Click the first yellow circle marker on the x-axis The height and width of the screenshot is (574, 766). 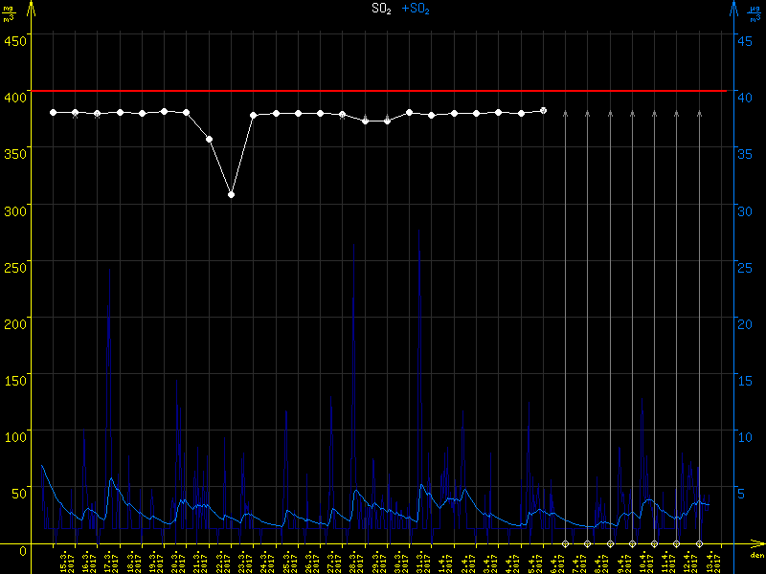[x=565, y=544]
